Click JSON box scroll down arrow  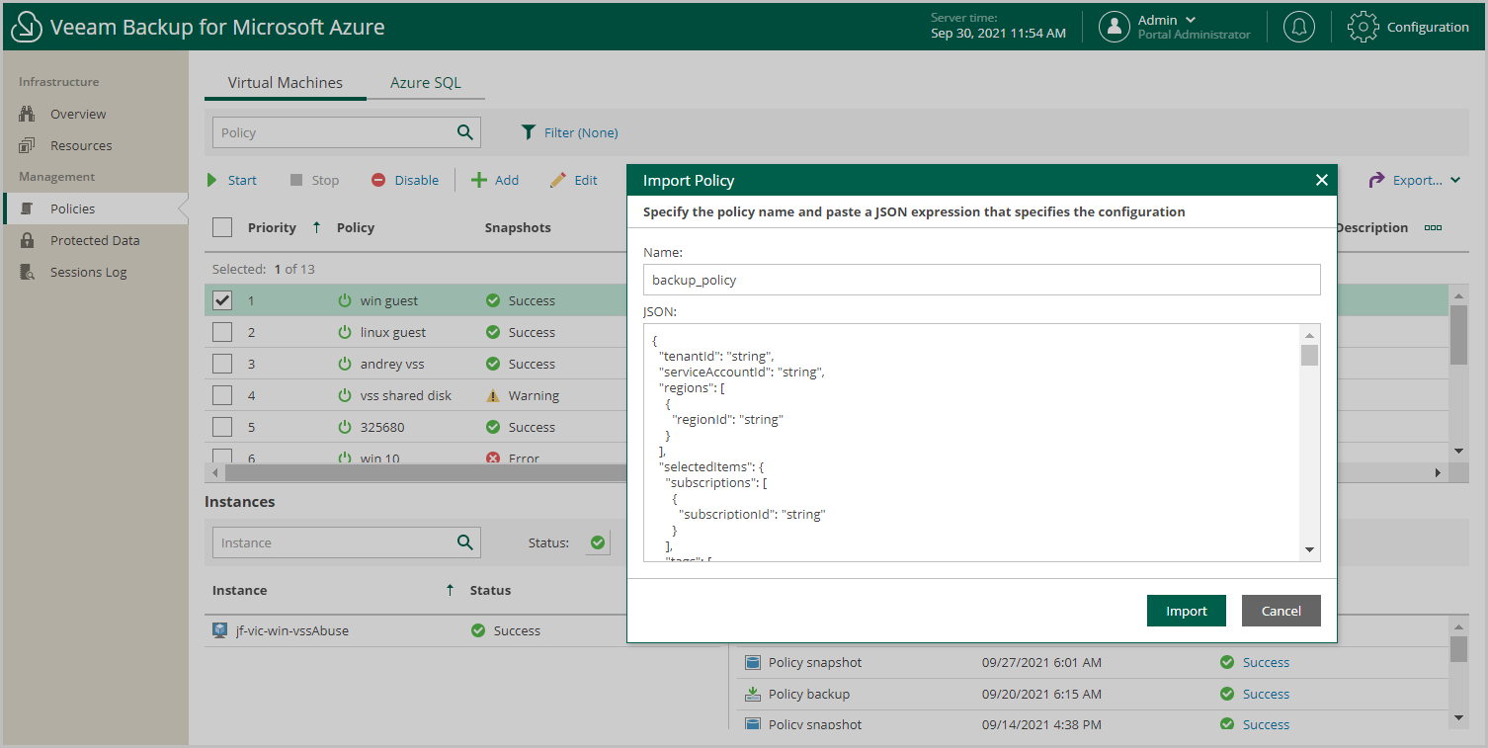coord(1309,549)
